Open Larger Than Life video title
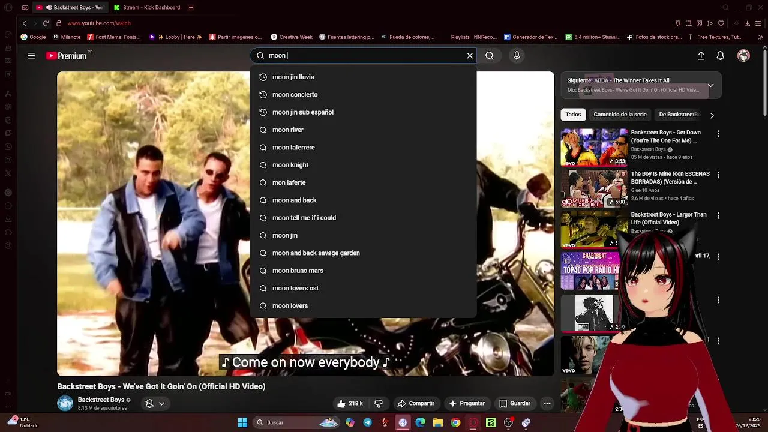768x432 pixels. (668, 218)
